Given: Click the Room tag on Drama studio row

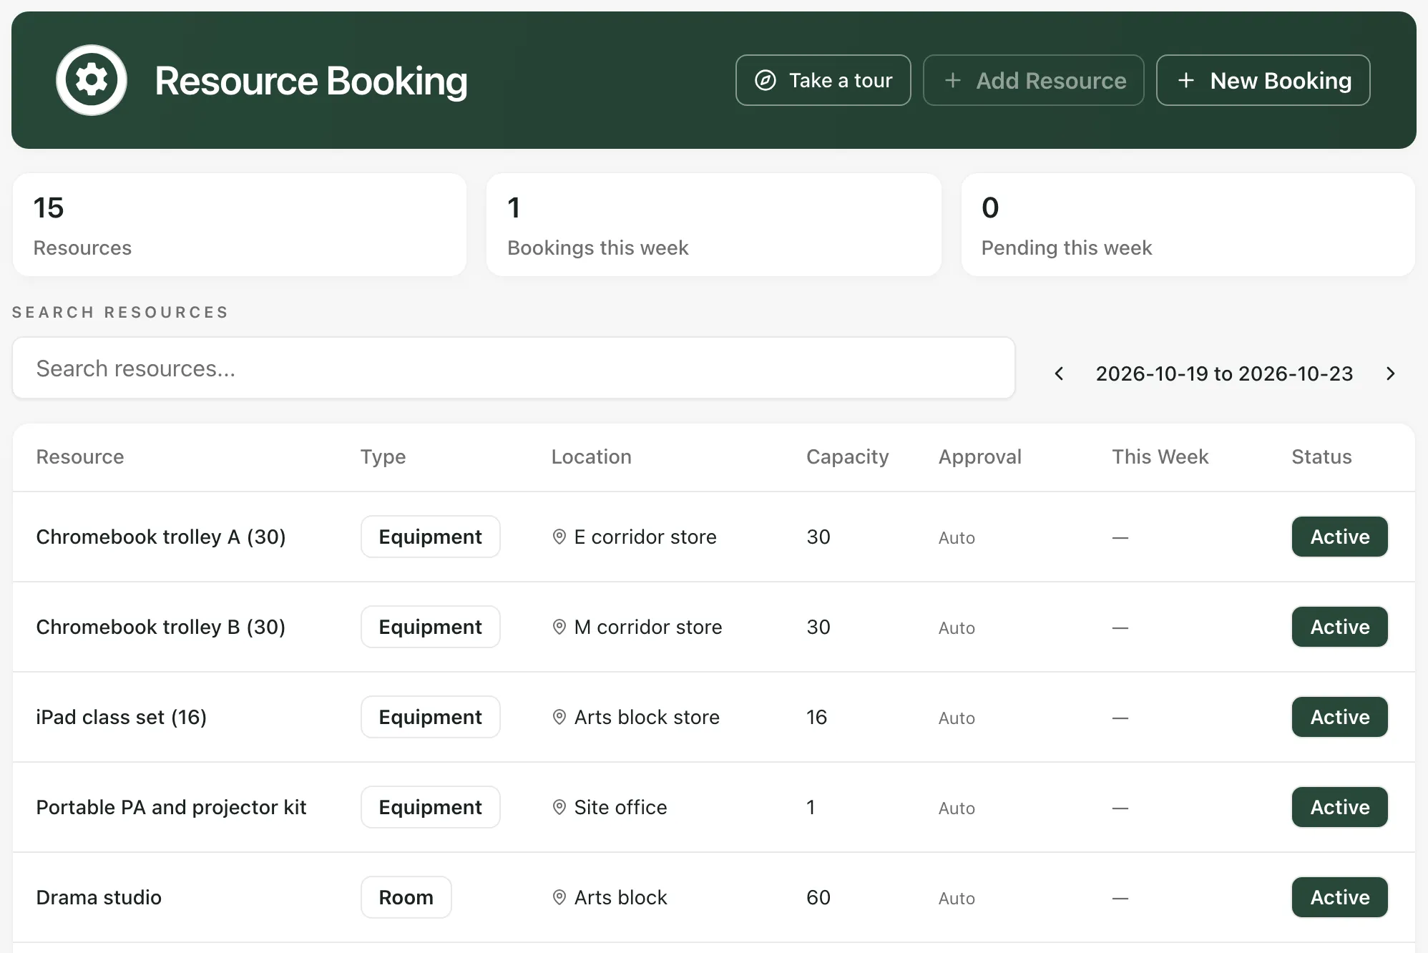Looking at the screenshot, I should click(x=406, y=897).
